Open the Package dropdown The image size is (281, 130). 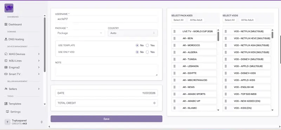tap(80, 33)
